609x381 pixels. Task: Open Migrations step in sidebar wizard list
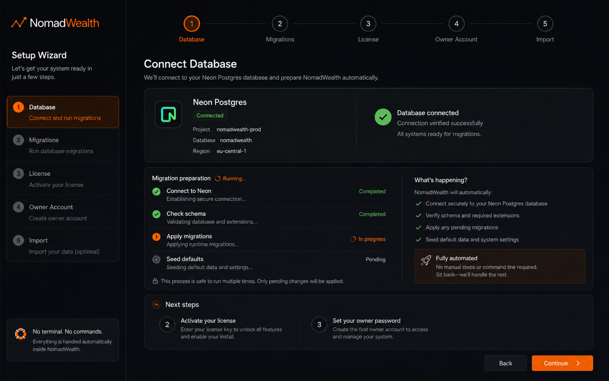(63, 145)
